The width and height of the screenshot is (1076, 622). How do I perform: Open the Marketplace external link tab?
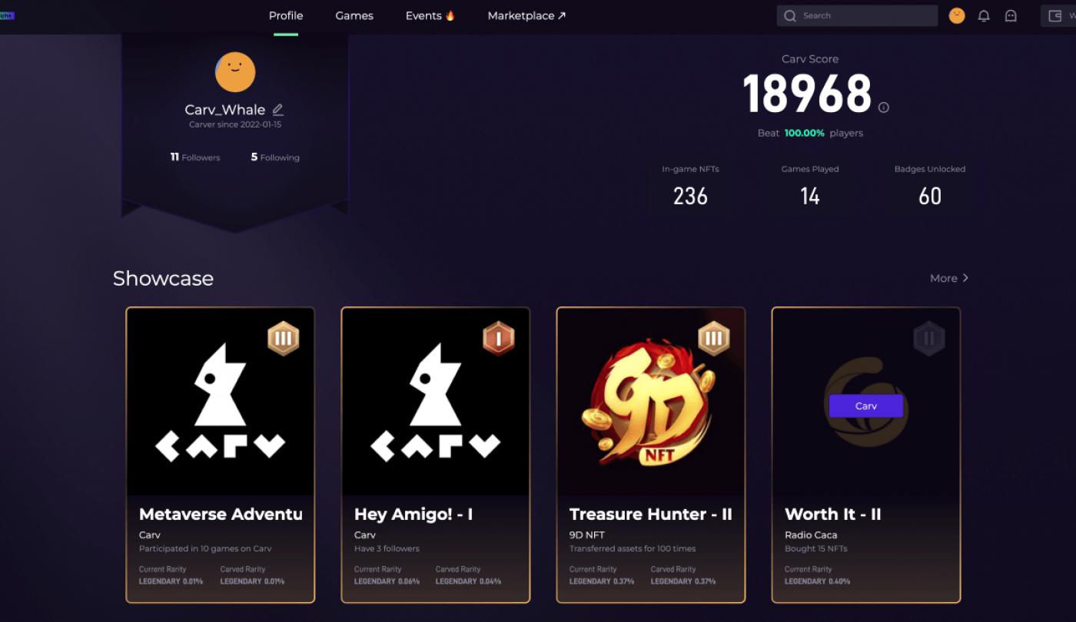[x=526, y=15]
